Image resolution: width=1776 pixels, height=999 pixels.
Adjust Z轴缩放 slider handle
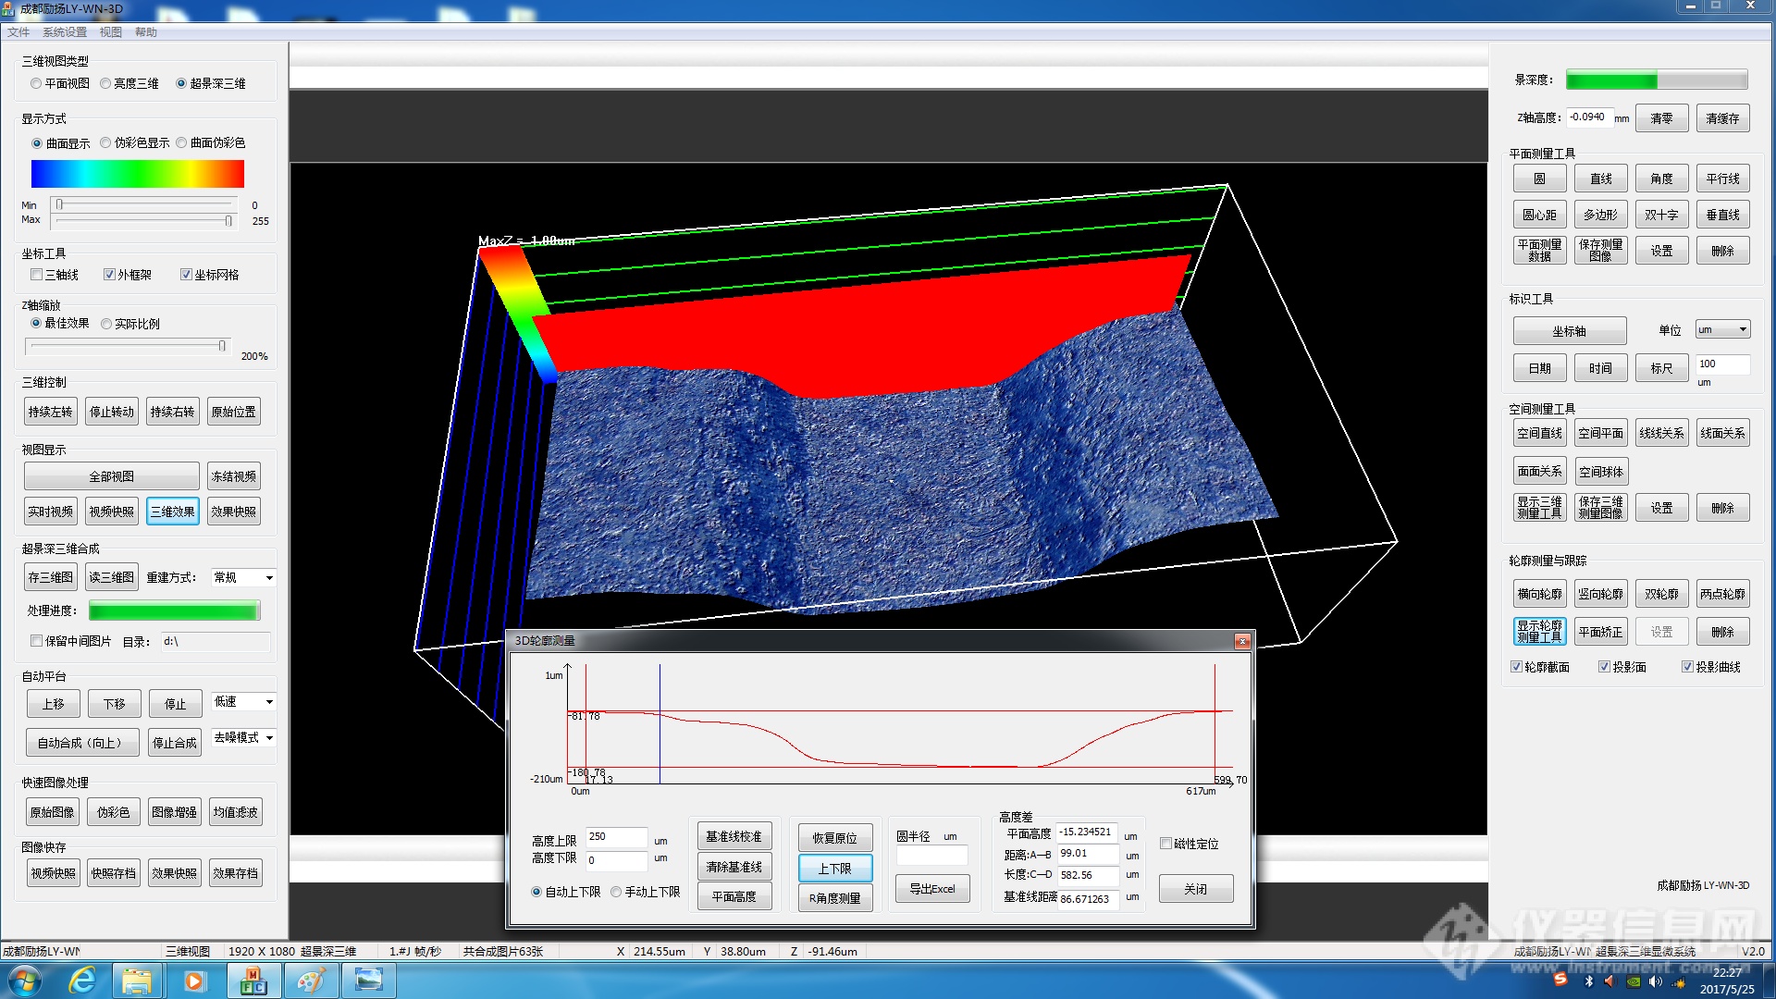222,346
